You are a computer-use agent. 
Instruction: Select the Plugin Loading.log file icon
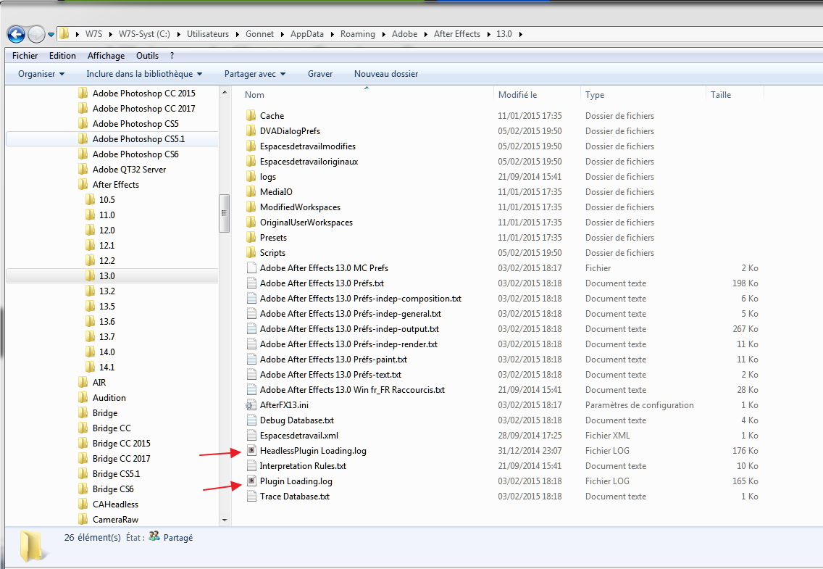pos(251,481)
